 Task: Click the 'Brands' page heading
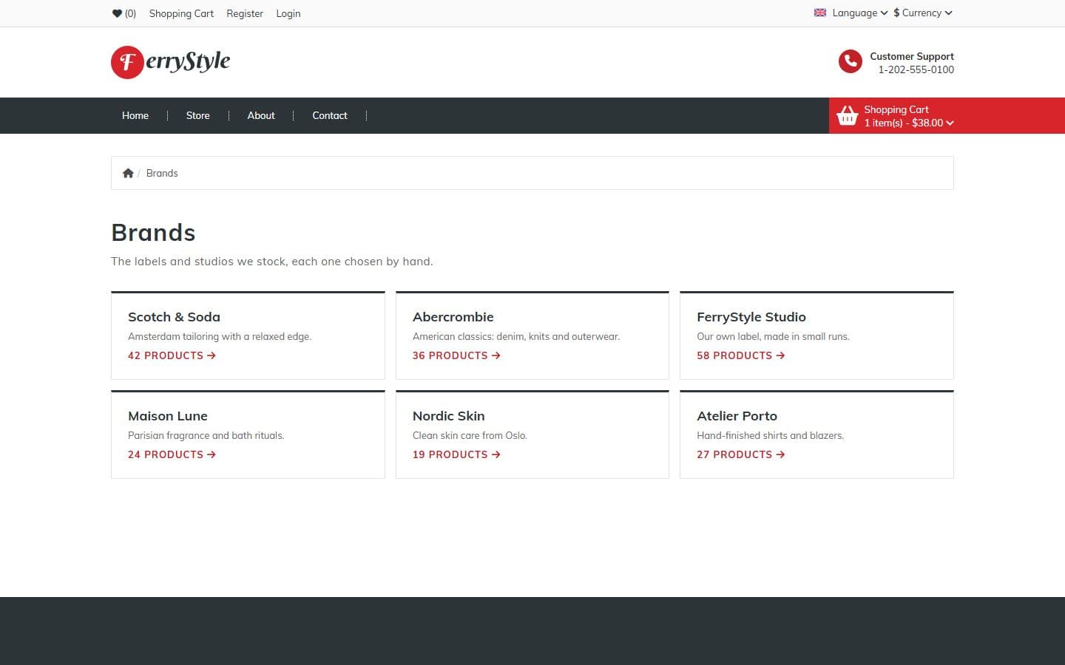tap(153, 233)
